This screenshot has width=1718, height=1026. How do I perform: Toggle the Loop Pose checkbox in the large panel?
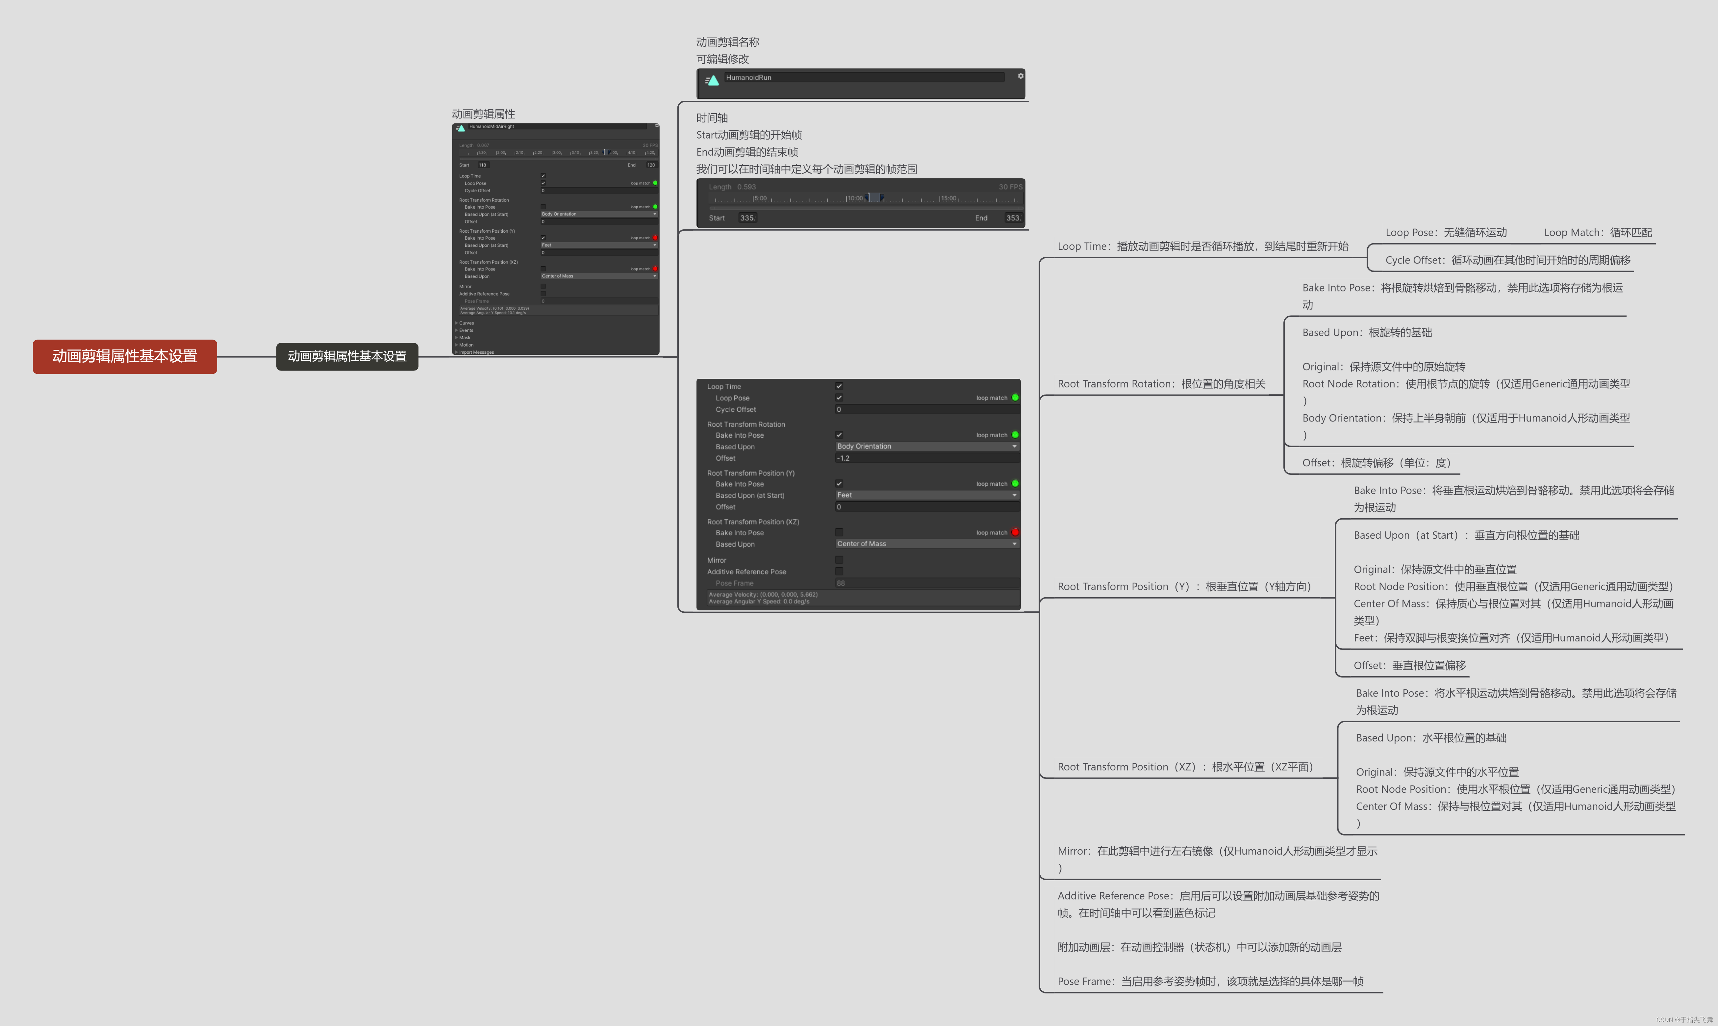click(x=839, y=398)
